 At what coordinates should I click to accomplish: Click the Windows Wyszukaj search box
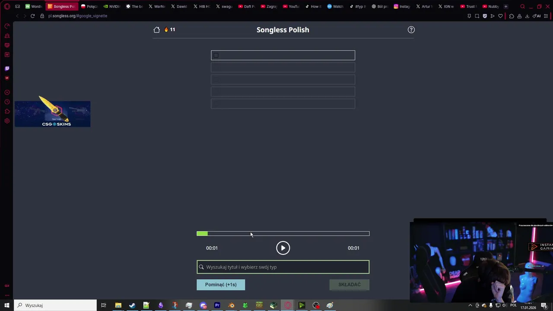(x=55, y=305)
